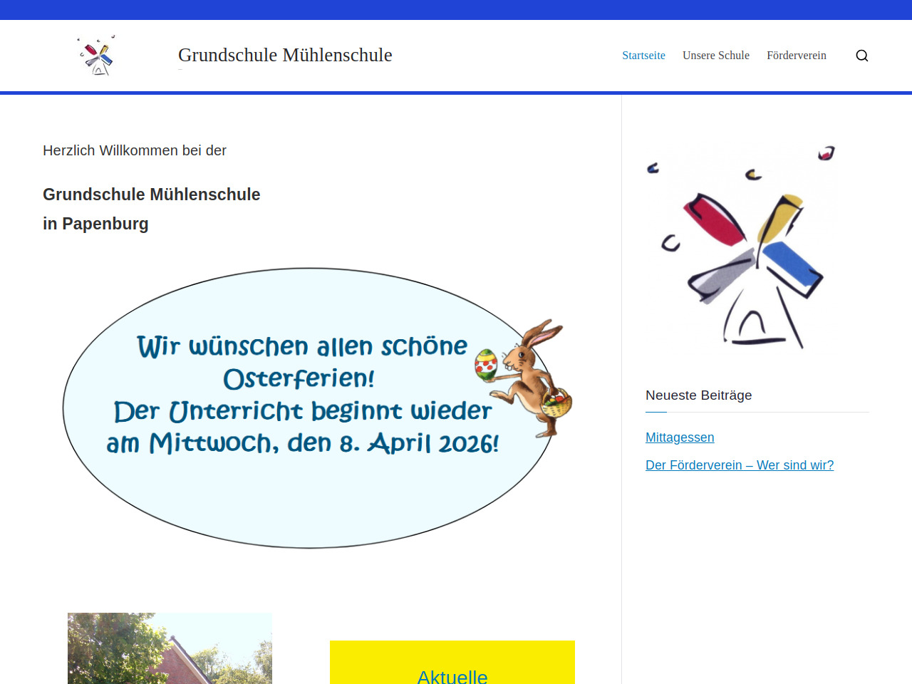Screen dimensions: 912x684
Task: Go to the Startseite menu item
Action: click(x=643, y=56)
